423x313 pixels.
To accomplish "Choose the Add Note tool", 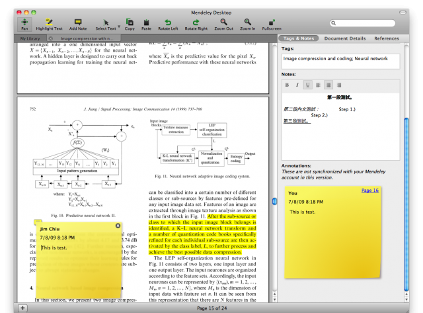I will 78,24.
